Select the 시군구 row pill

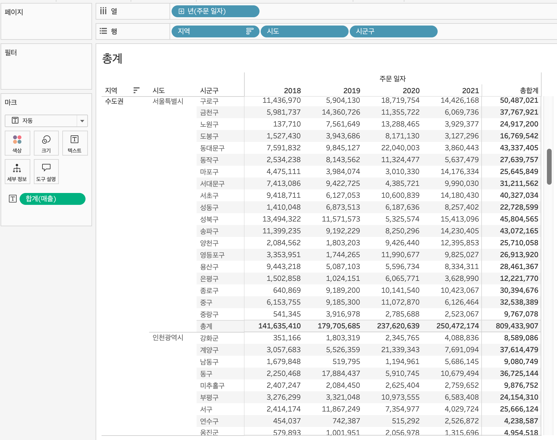pos(394,31)
